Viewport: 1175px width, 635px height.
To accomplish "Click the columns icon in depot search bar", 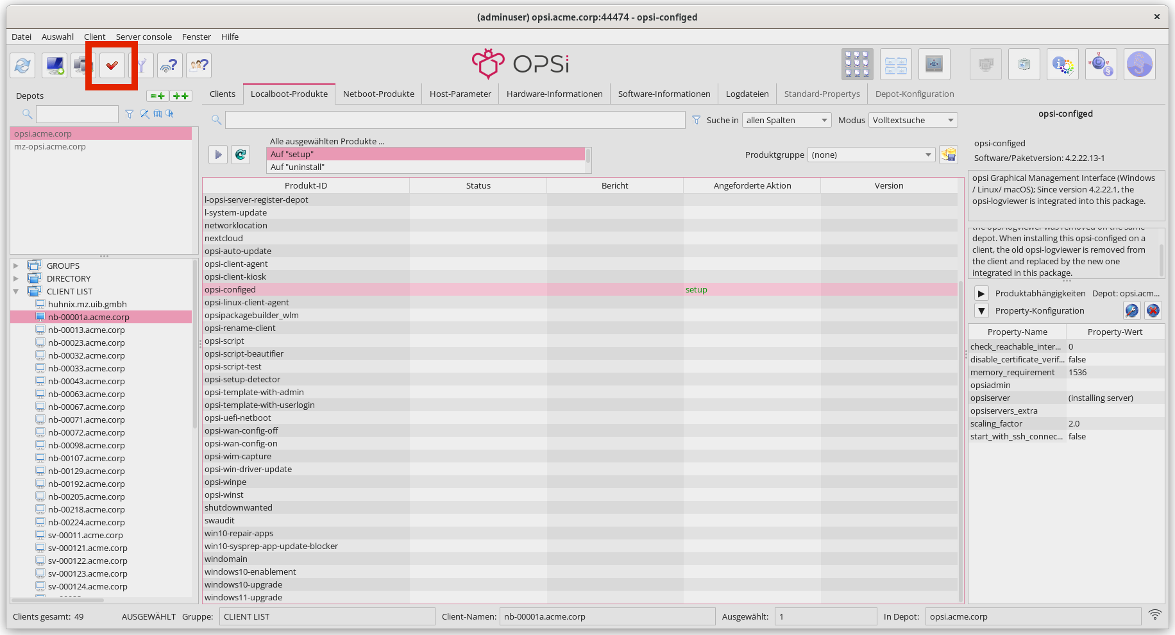I will coord(157,114).
